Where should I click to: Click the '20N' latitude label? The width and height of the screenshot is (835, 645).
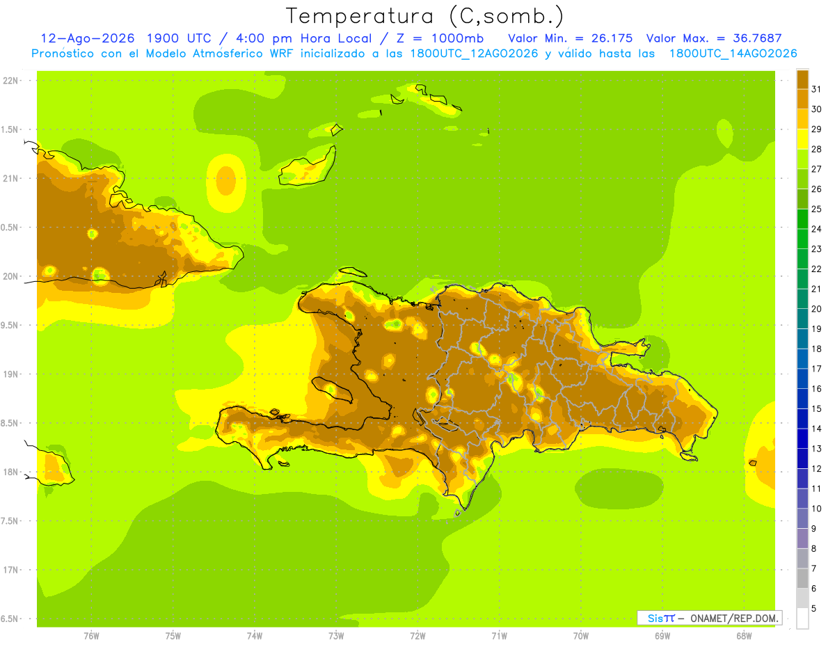12,276
